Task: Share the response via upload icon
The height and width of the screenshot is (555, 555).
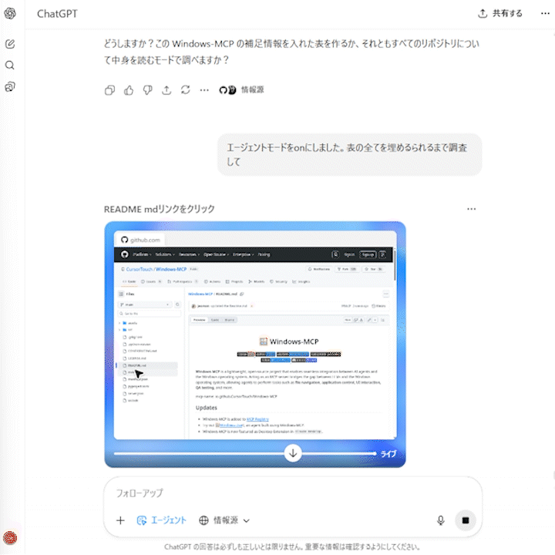Action: coord(166,90)
